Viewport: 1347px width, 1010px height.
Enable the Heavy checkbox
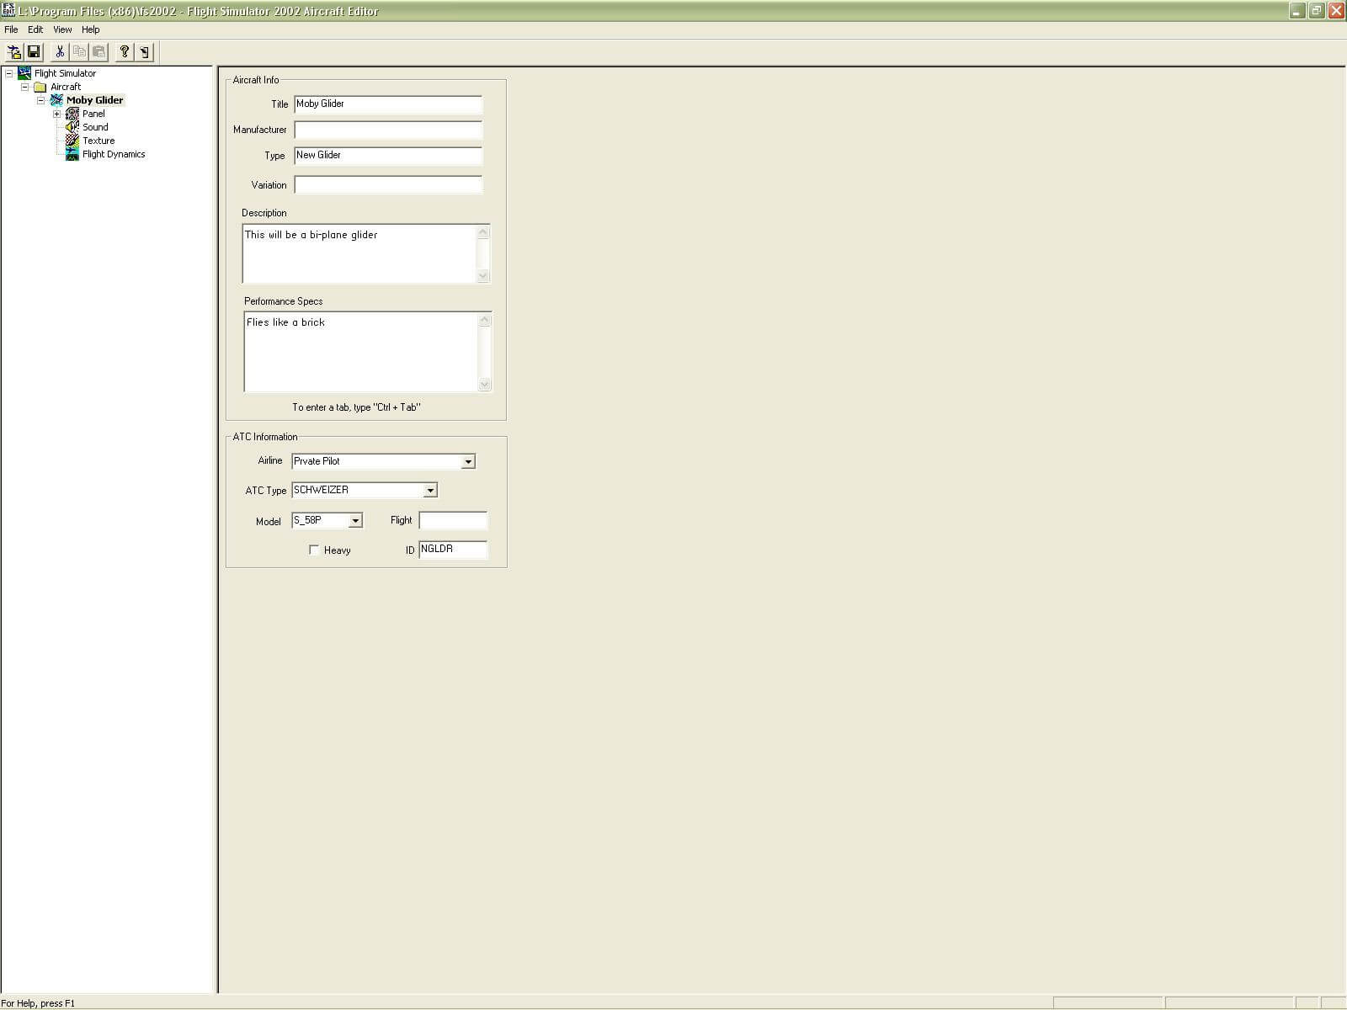click(x=314, y=550)
